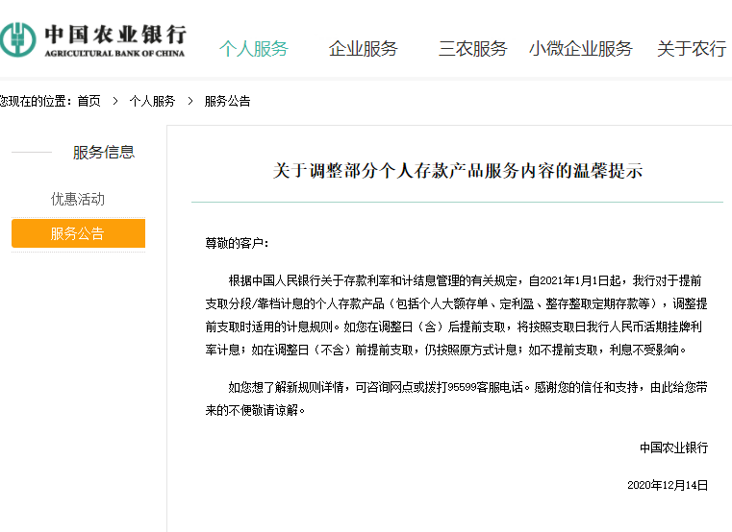Click the announcement title about 个人存款产品
This screenshot has height=532, width=732.
(x=457, y=172)
